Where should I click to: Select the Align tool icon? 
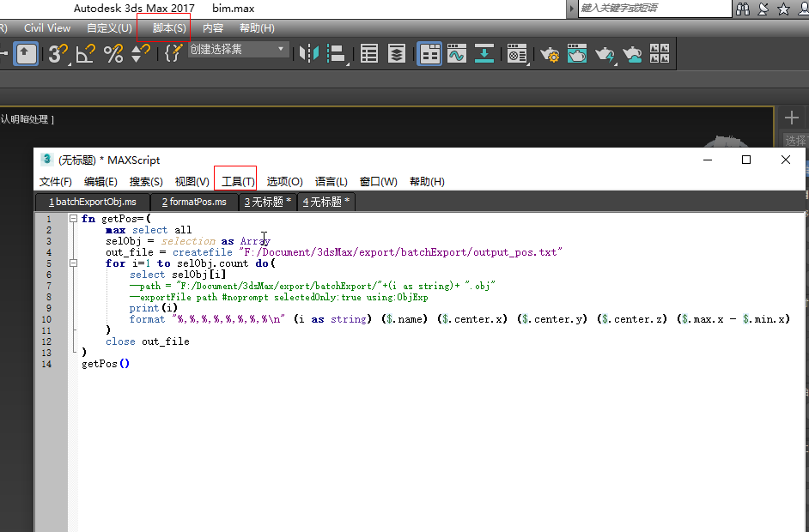pyautogui.click(x=337, y=53)
